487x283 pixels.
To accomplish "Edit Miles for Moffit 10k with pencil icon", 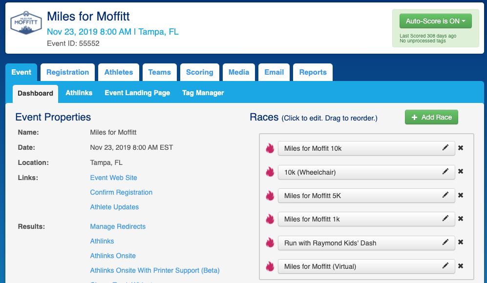I will (x=445, y=148).
